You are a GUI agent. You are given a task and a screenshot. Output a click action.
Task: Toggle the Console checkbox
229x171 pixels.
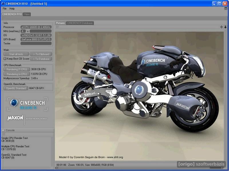point(3,130)
